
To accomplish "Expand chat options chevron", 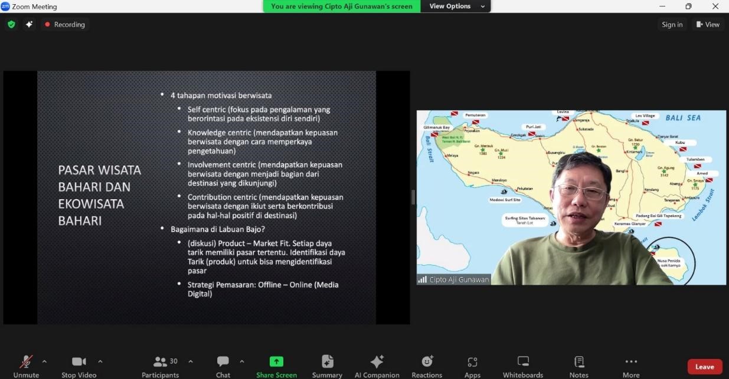I will [x=241, y=361].
